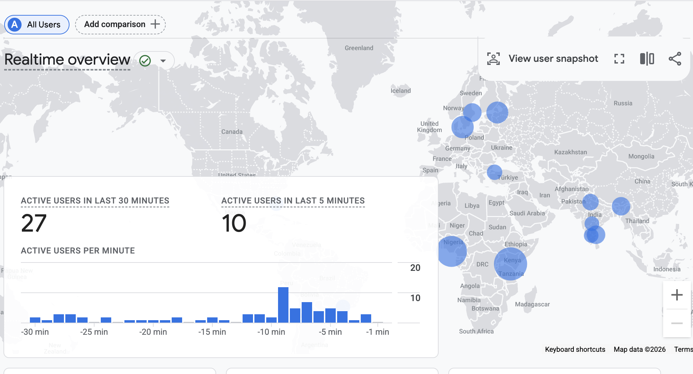Zoom in the map with plus button
This screenshot has width=693, height=374.
click(677, 295)
